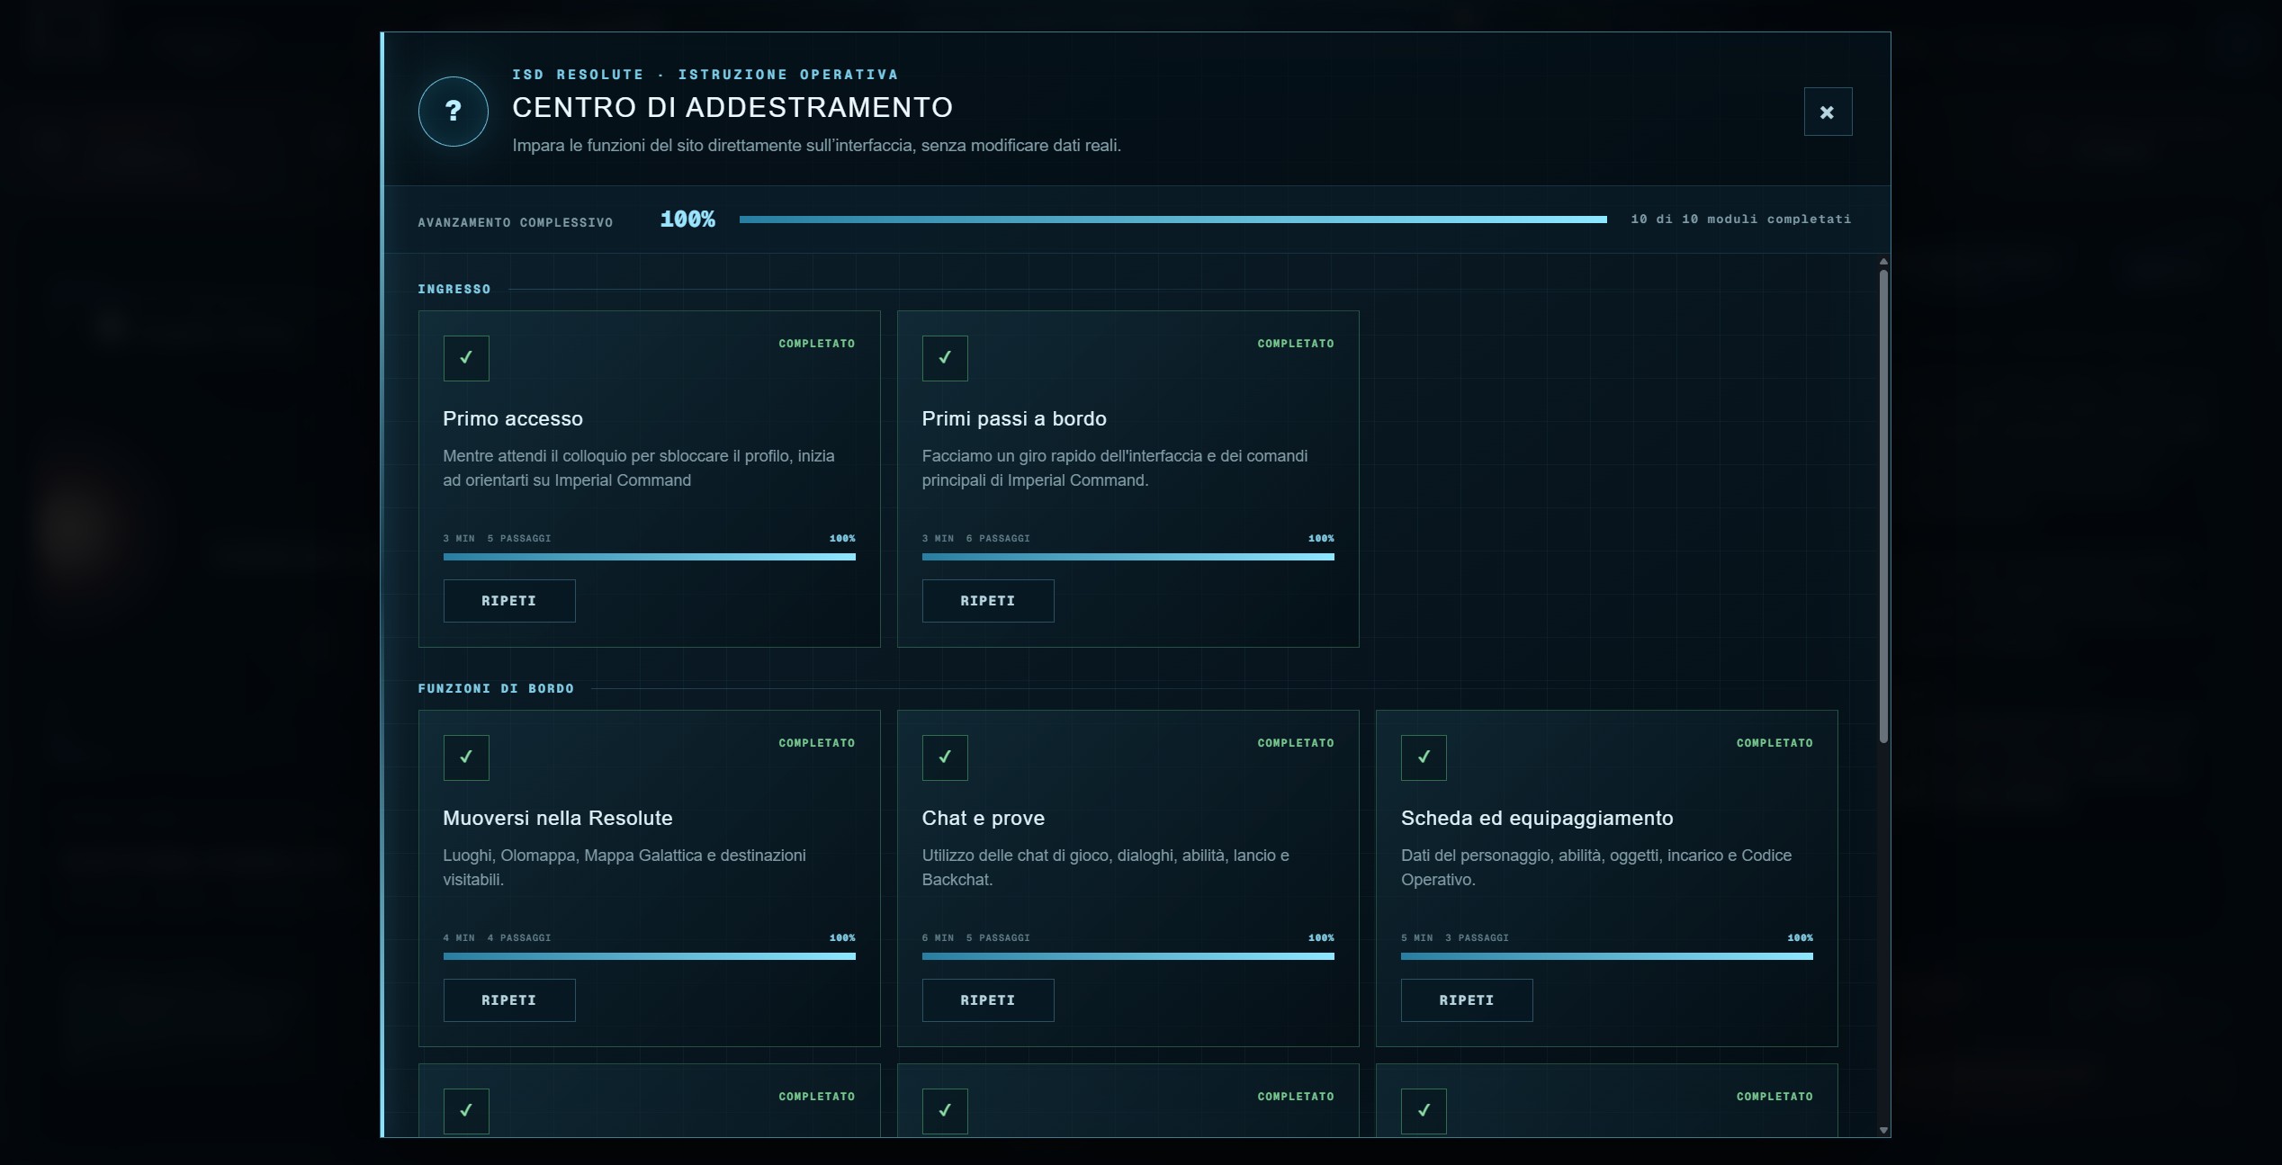Select the 'Muoversi nella Resolute' title
The height and width of the screenshot is (1165, 2282).
click(x=558, y=818)
